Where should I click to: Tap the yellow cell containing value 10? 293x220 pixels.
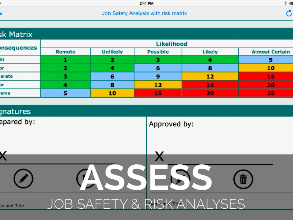(x=112, y=93)
